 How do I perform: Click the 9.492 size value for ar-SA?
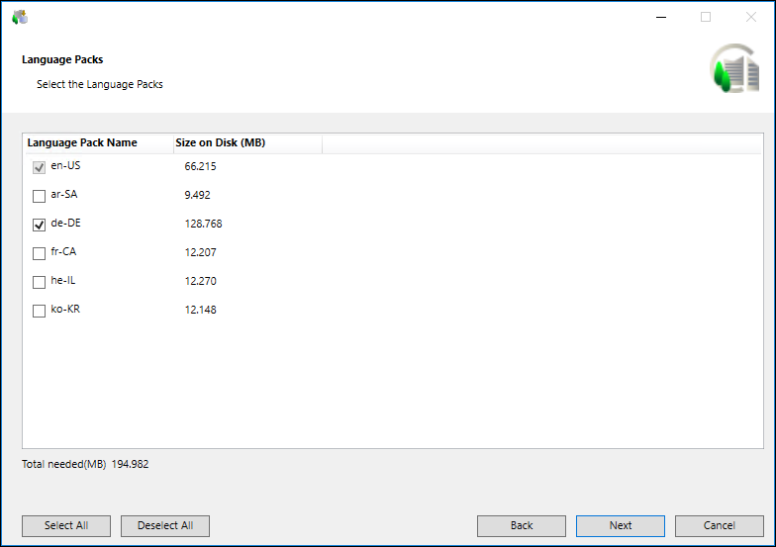point(198,195)
